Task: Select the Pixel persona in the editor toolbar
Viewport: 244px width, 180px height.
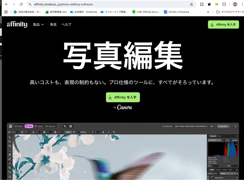Action: [28, 126]
